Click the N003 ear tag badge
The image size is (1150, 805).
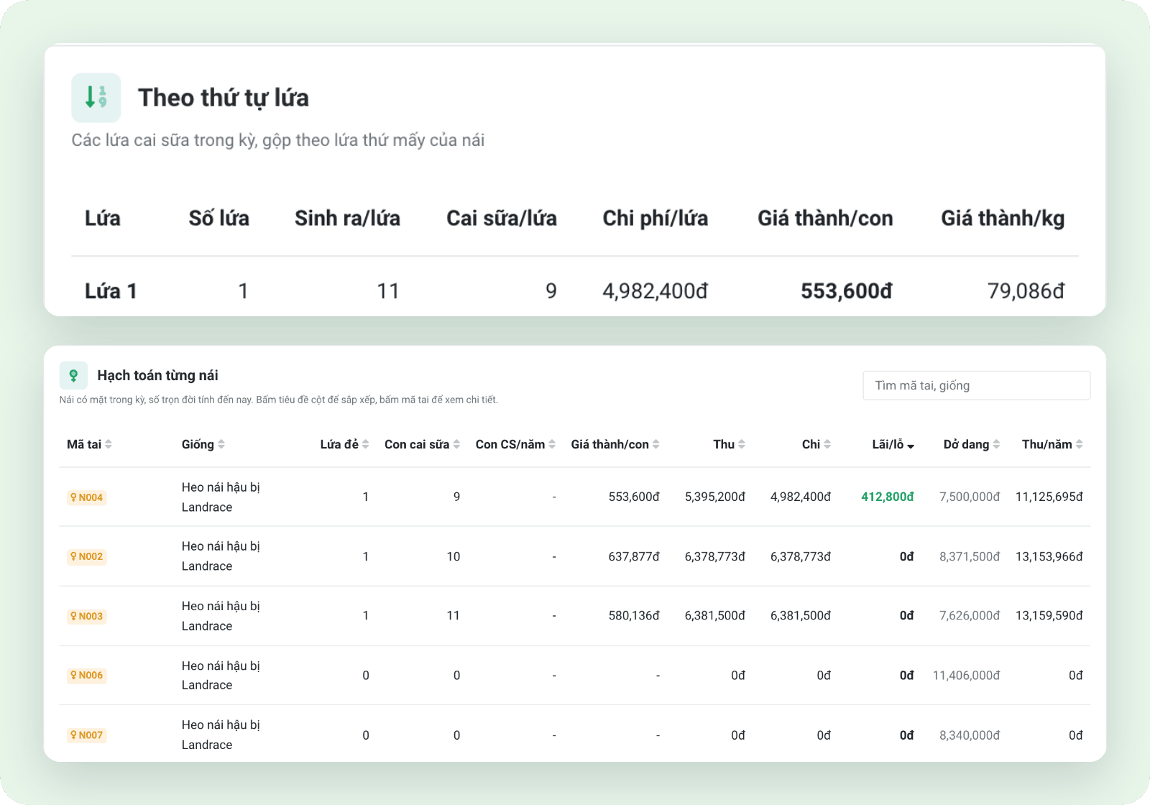(x=87, y=616)
